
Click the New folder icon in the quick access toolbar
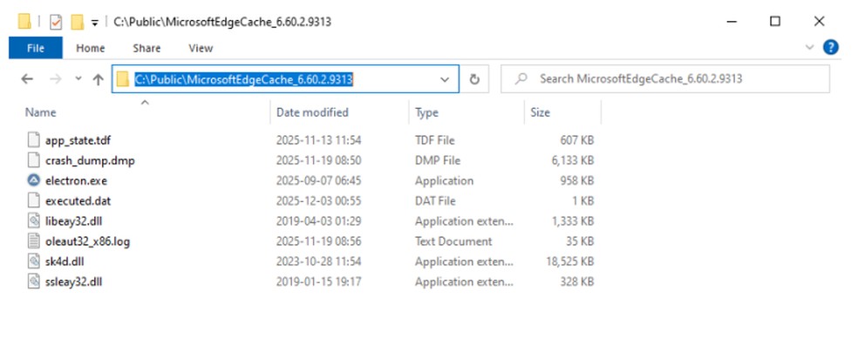pos(78,22)
